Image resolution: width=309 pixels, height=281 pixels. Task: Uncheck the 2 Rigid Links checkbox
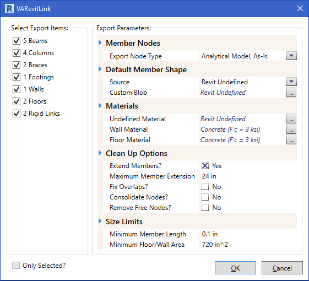17,114
